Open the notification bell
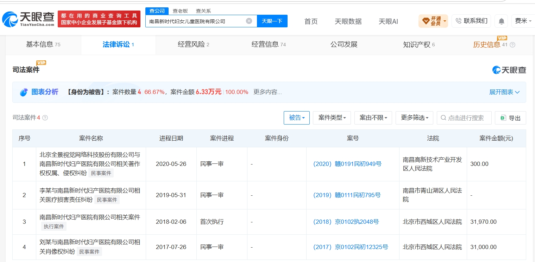The image size is (535, 262). (x=501, y=21)
